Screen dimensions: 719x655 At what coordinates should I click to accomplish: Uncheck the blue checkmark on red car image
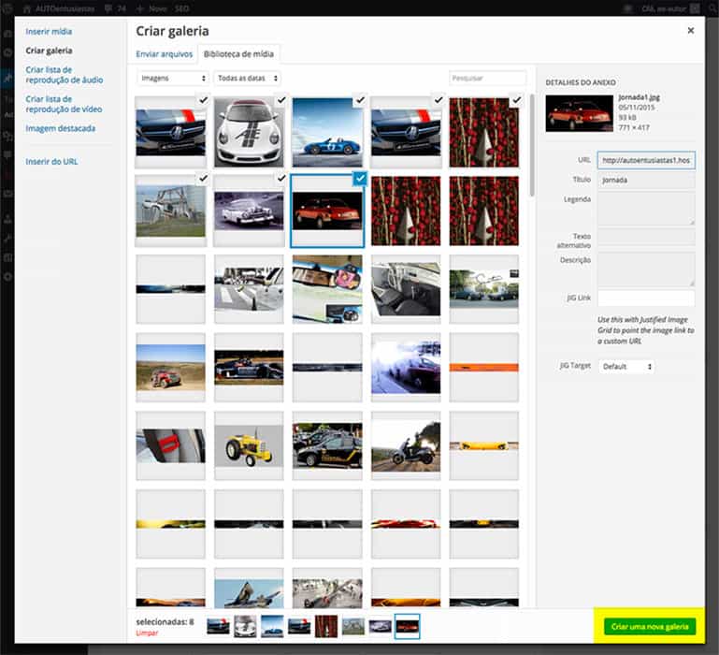pyautogui.click(x=360, y=178)
